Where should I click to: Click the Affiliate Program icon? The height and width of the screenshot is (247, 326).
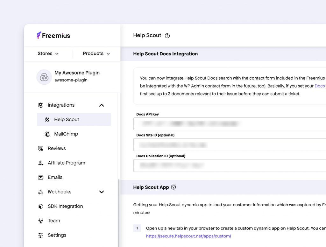pos(41,163)
